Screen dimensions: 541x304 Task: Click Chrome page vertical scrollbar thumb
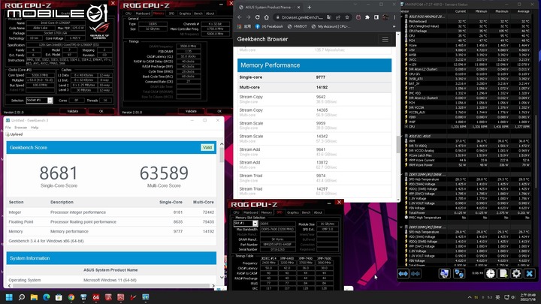(397, 144)
